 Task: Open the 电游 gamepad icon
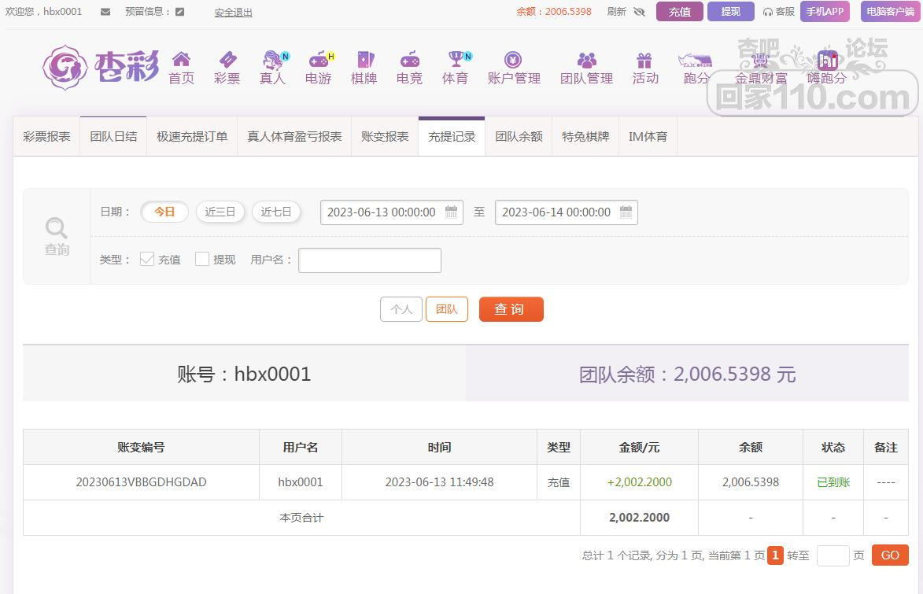pos(318,61)
